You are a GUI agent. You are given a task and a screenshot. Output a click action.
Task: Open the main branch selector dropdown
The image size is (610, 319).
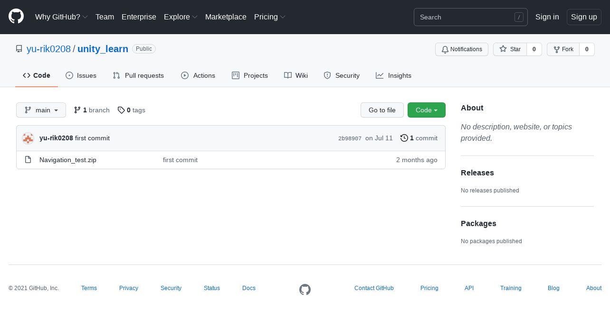point(41,110)
